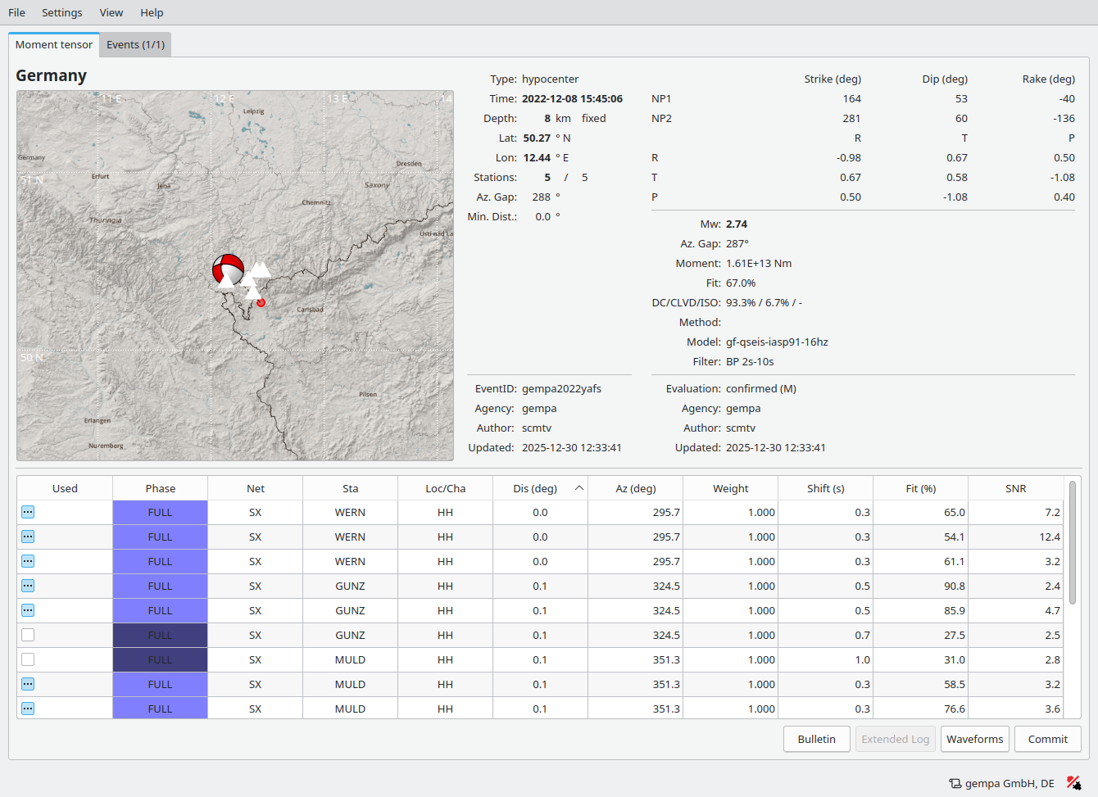
Task: Open the Settings menu
Action: tap(62, 12)
